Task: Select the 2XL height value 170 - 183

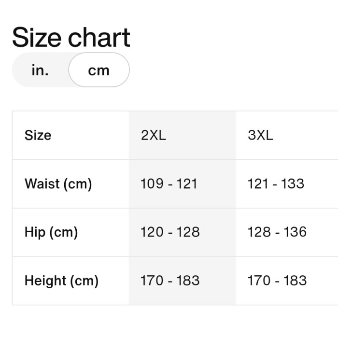Action: coord(170,281)
